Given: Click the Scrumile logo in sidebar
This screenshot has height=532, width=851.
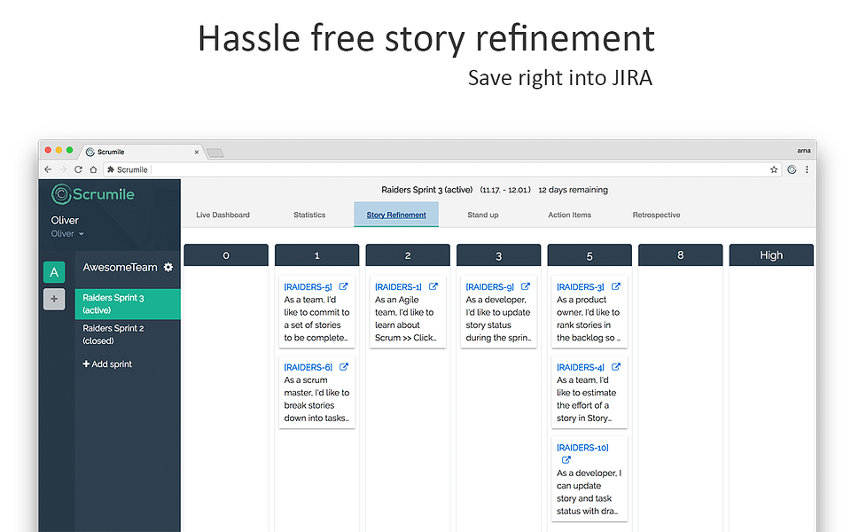Looking at the screenshot, I should pyautogui.click(x=92, y=194).
